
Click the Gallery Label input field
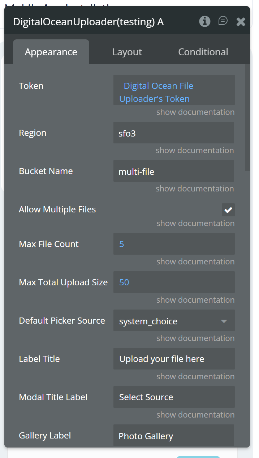coord(174,436)
